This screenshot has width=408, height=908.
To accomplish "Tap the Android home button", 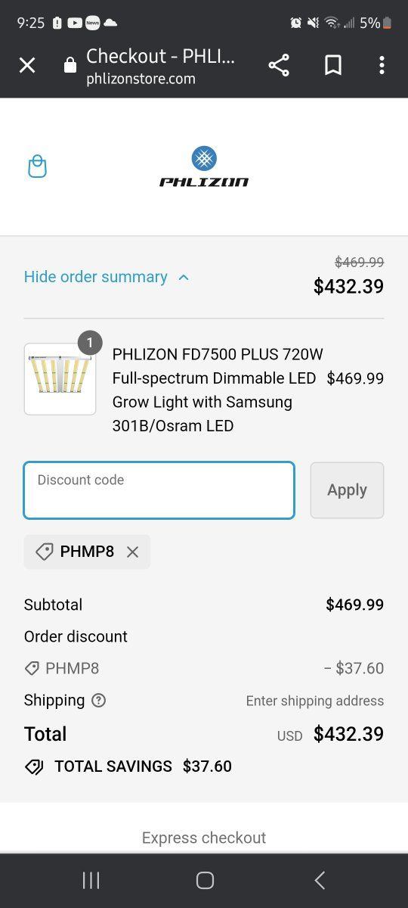I will pyautogui.click(x=205, y=880).
